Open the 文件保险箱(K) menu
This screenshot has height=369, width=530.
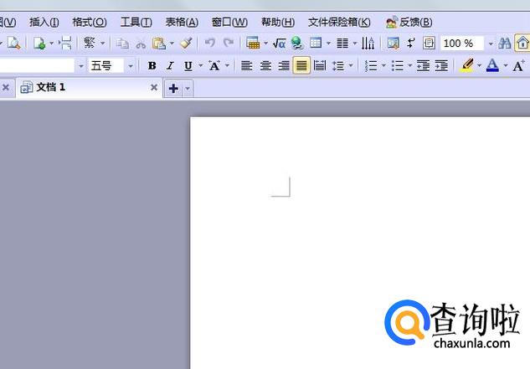point(339,22)
